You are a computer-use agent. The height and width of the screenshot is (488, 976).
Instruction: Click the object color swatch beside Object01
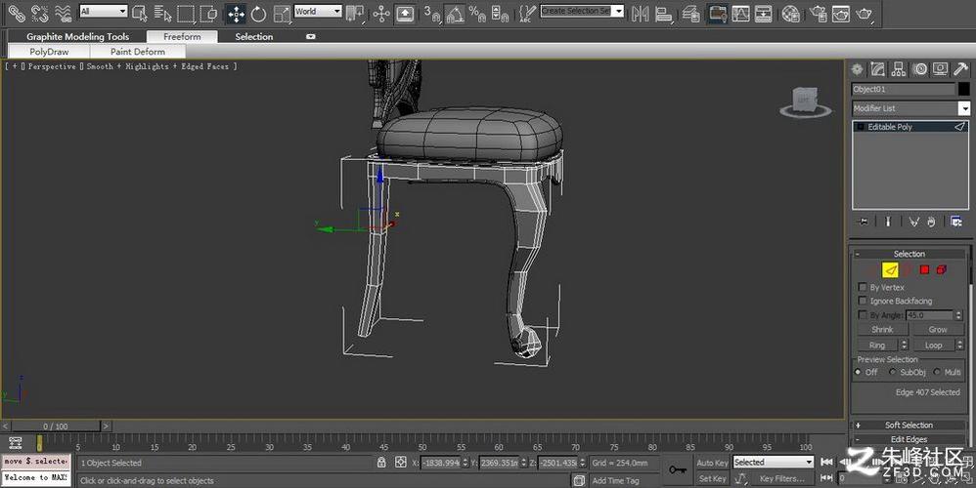pos(963,89)
